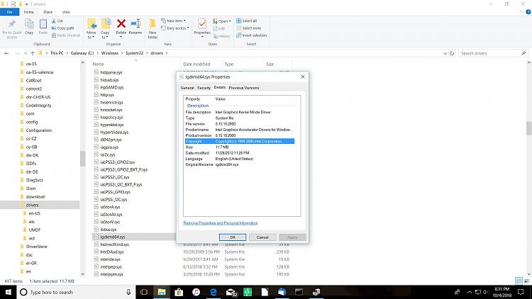Open the ribbon help icon
This screenshot has height=299, width=532.
(x=528, y=12)
